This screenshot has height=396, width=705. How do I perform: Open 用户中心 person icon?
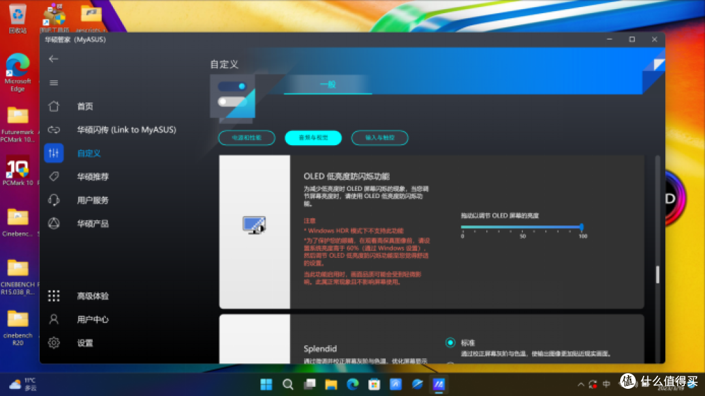(x=54, y=319)
